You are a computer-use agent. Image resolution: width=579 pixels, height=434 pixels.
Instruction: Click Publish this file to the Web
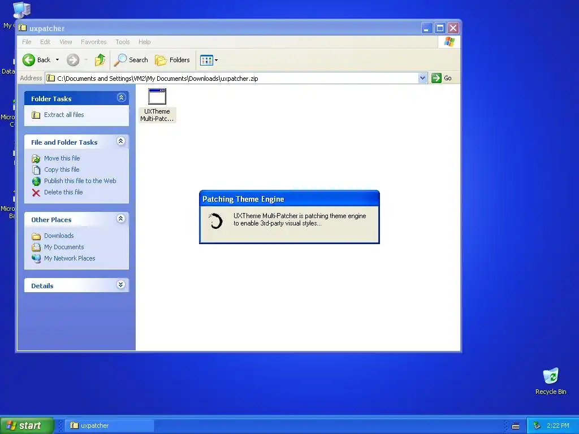80,181
